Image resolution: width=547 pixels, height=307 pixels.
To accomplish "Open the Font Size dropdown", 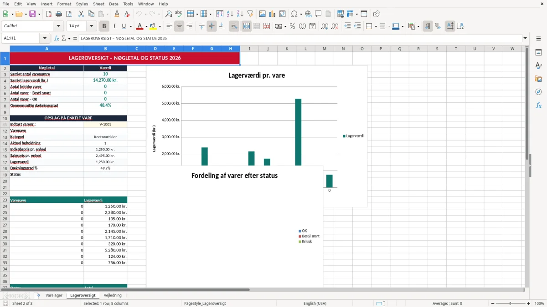I will click(92, 26).
